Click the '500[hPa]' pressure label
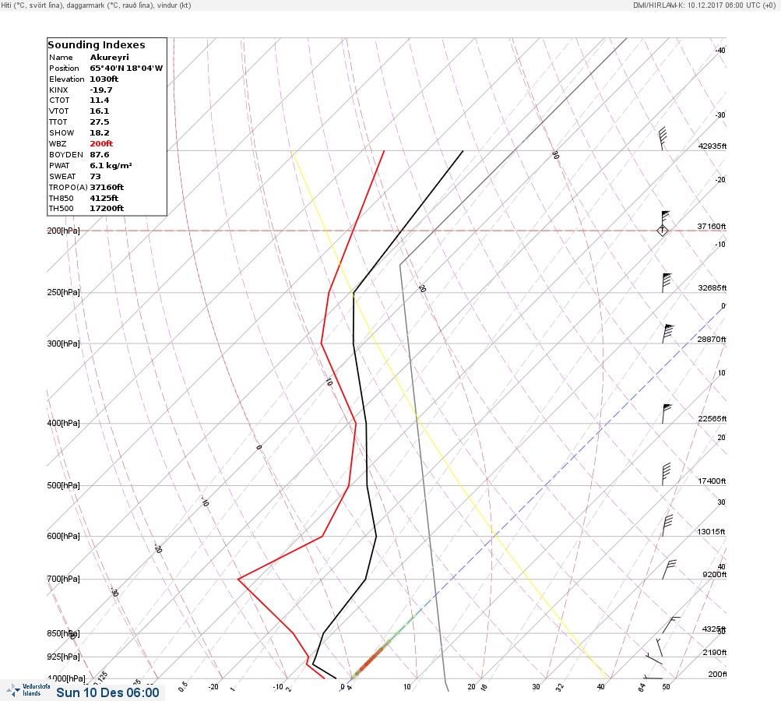Image resolution: width=781 pixels, height=701 pixels. click(x=63, y=485)
